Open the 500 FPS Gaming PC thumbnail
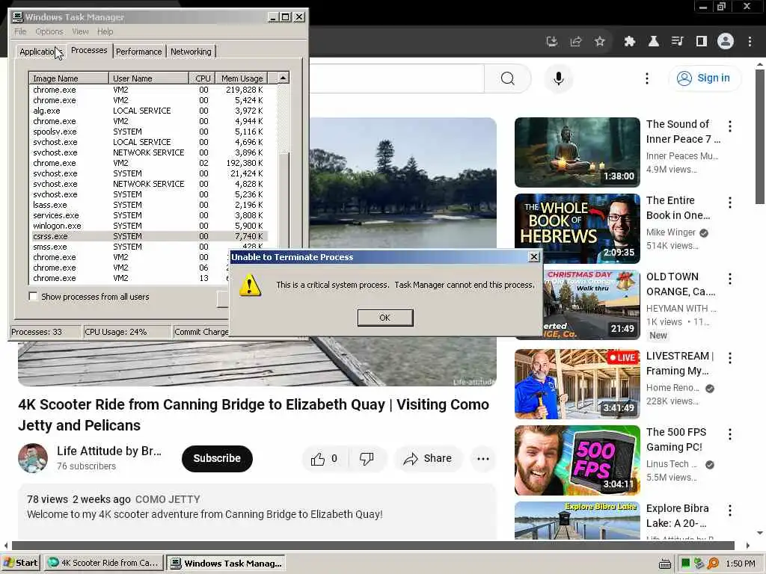The height and width of the screenshot is (574, 766). point(577,460)
